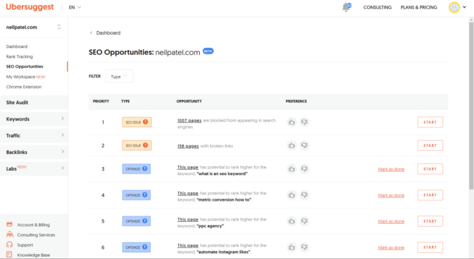Open the "1007 pages" link
The height and width of the screenshot is (259, 474).
click(x=189, y=120)
